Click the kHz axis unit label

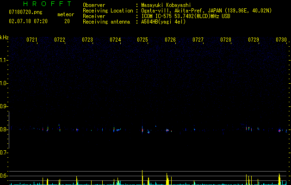[4, 37]
